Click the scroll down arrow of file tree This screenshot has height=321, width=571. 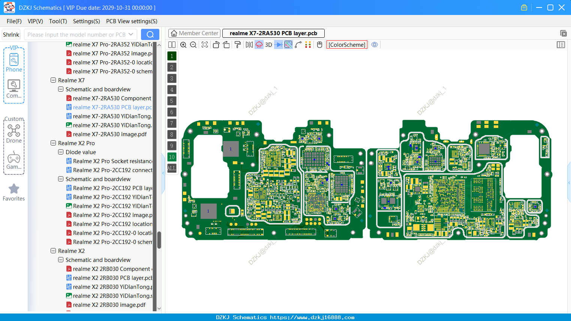click(x=159, y=309)
